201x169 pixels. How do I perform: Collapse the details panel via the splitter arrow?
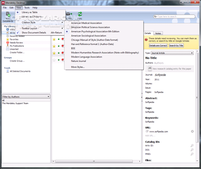click(142, 97)
